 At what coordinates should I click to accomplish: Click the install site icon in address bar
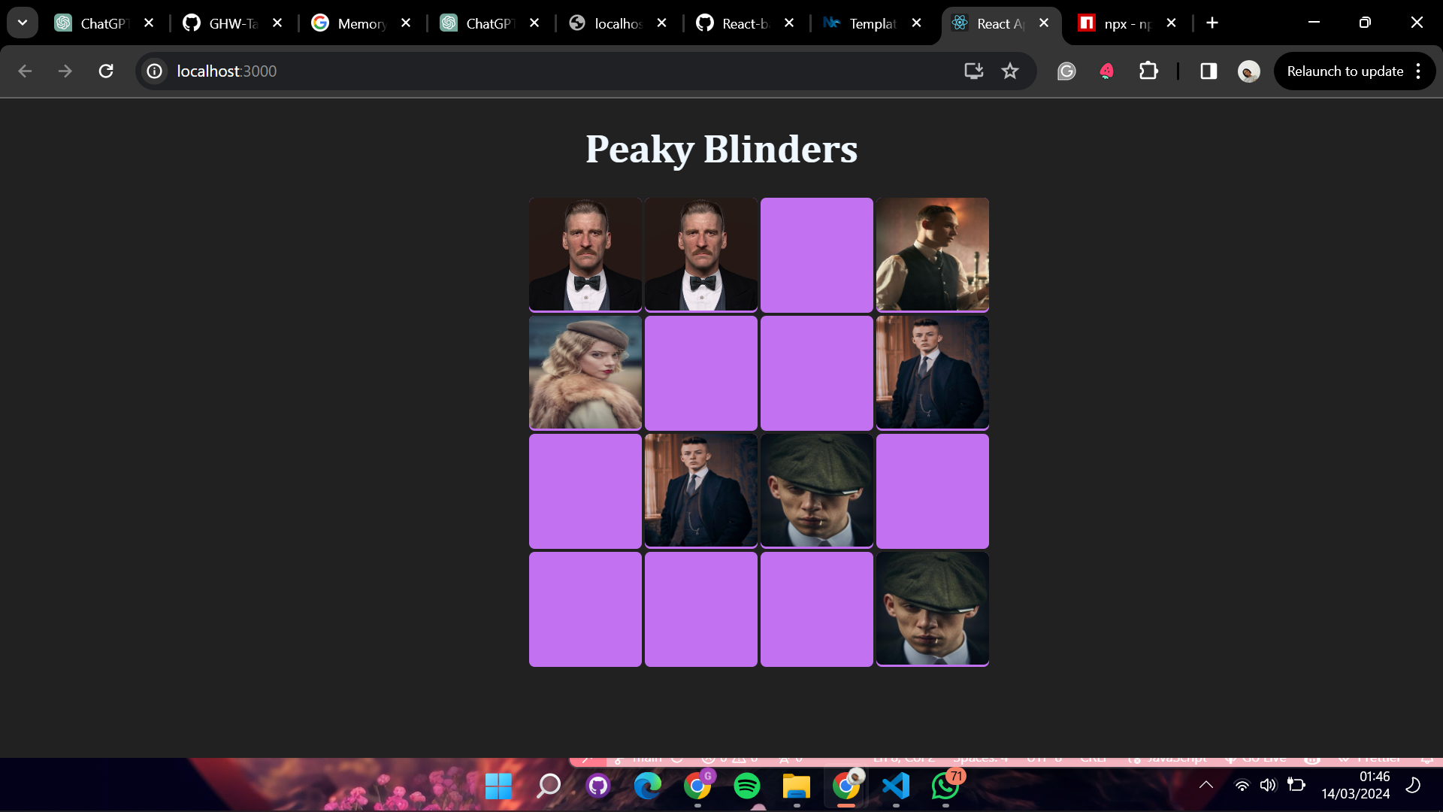(x=973, y=71)
